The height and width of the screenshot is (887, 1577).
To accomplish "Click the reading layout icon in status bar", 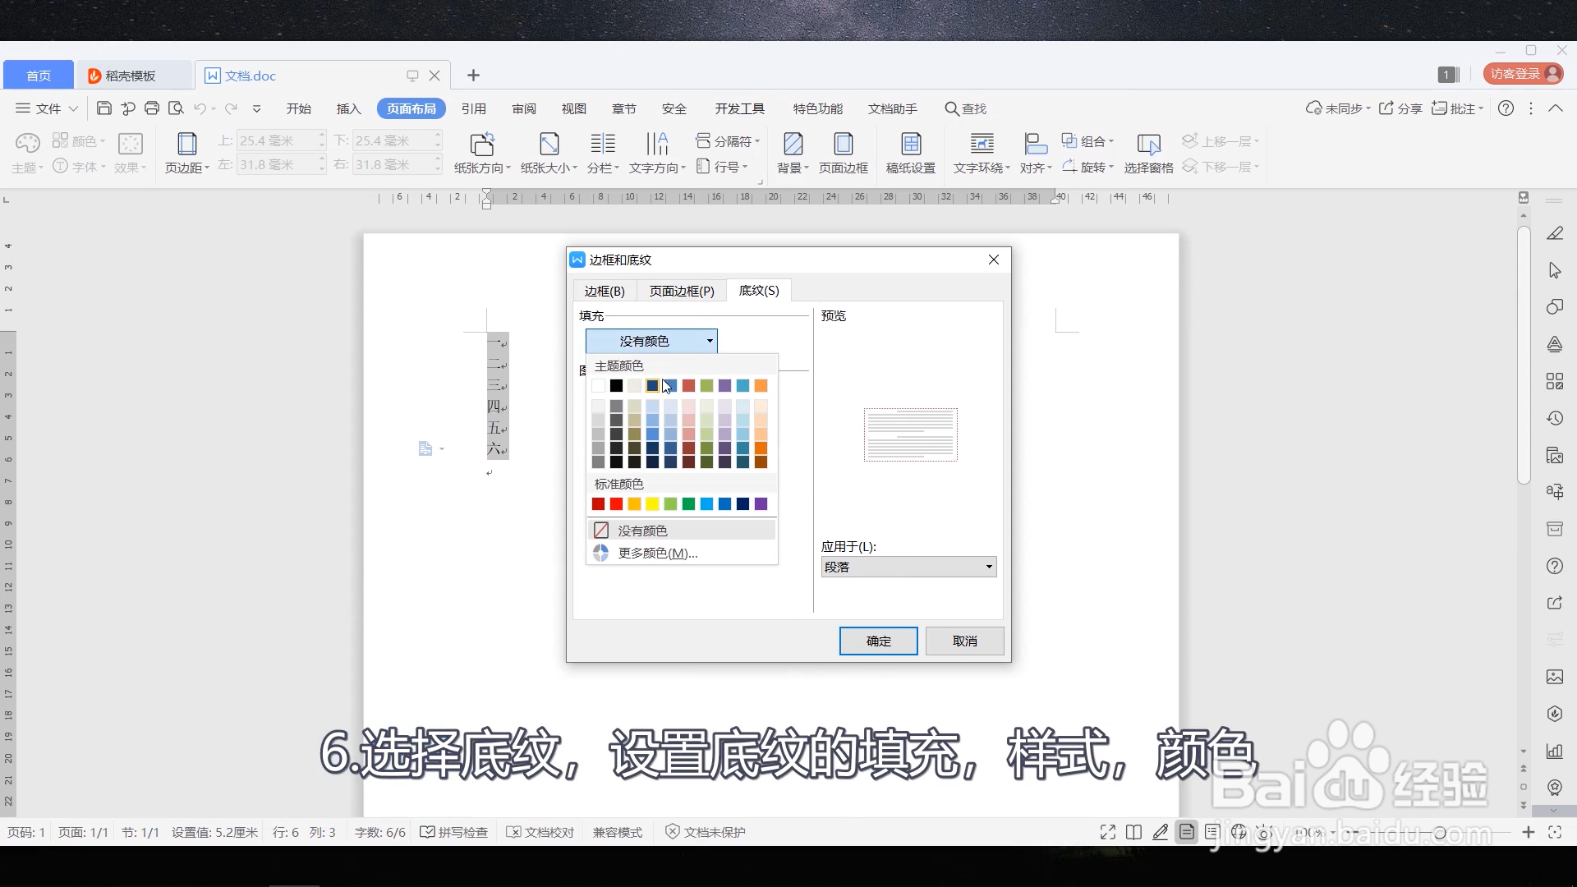I will (1133, 832).
